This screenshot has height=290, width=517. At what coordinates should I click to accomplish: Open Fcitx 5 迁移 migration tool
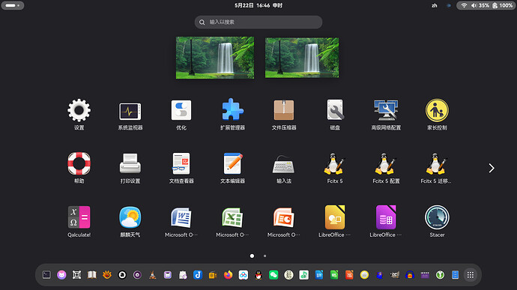click(437, 168)
